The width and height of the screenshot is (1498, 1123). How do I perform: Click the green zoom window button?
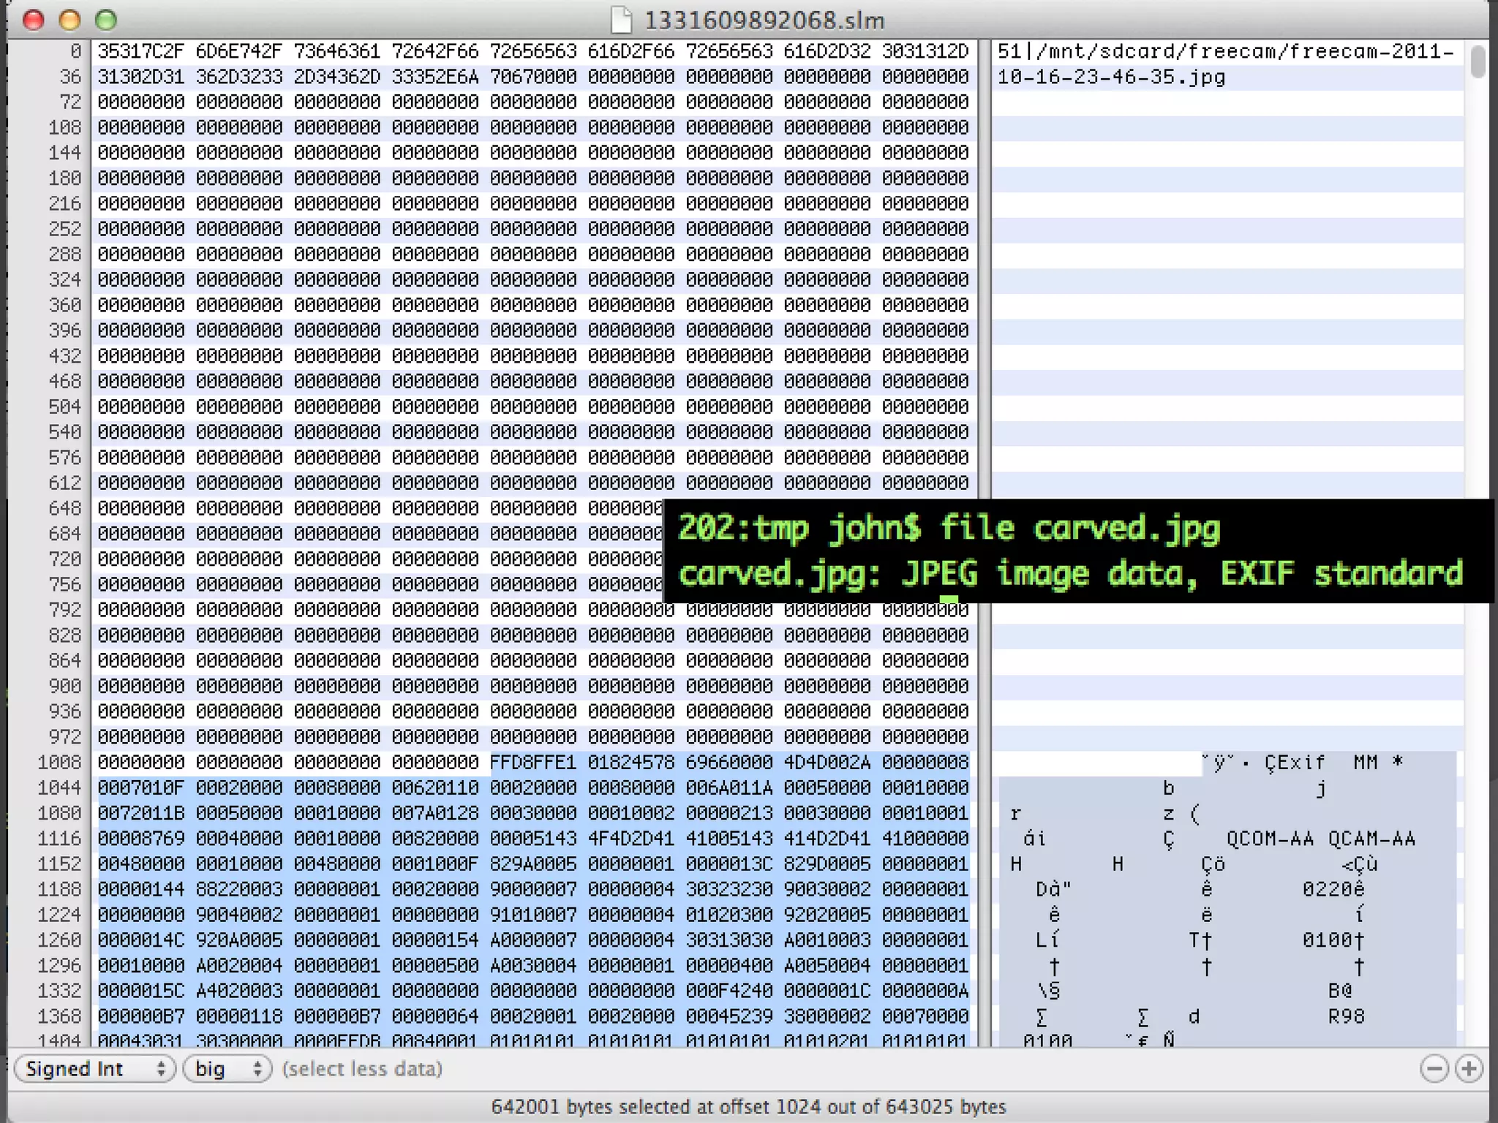[x=106, y=20]
